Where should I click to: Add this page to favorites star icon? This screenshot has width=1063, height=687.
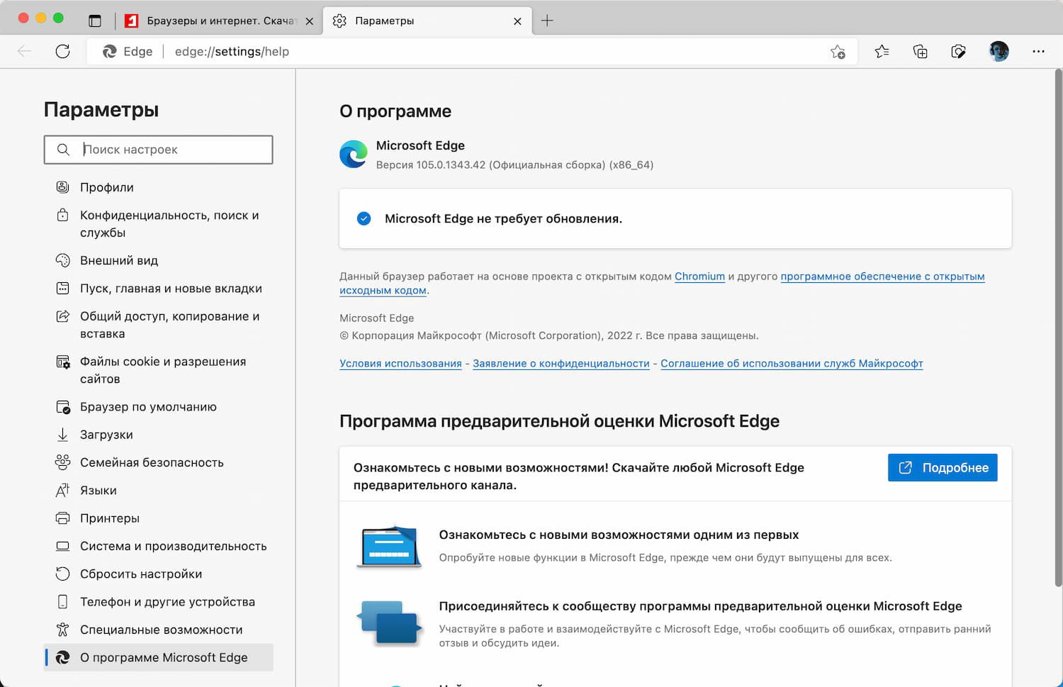tap(838, 52)
